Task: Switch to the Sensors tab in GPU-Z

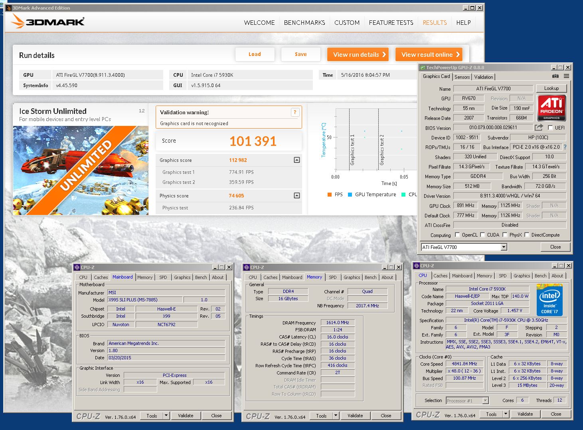Action: click(x=462, y=77)
